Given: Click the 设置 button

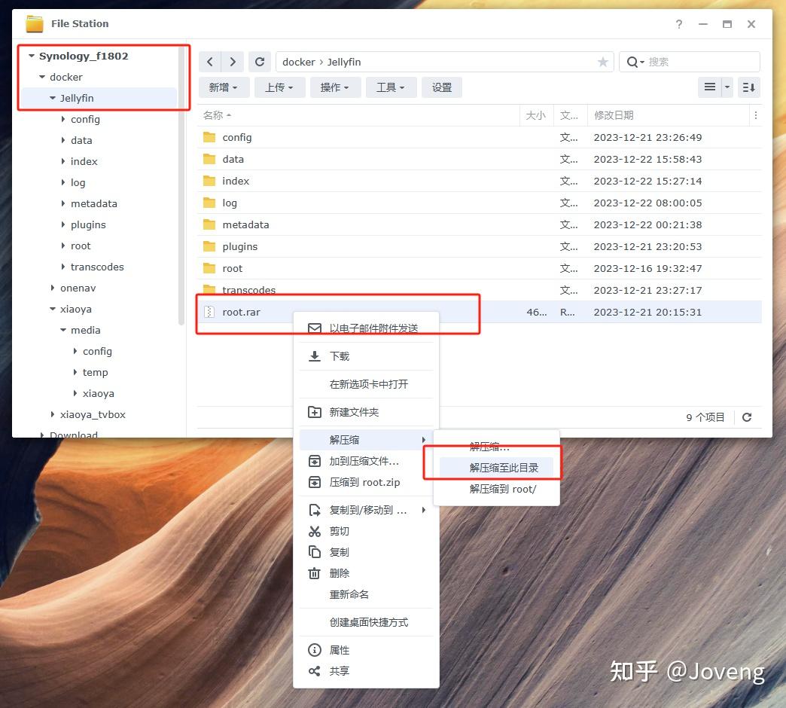Looking at the screenshot, I should pos(442,87).
